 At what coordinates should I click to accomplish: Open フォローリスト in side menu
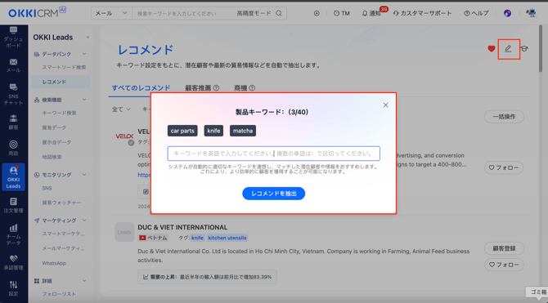click(x=59, y=294)
